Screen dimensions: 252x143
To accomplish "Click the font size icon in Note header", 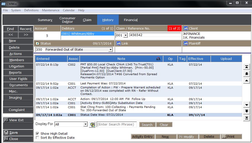I will coord(158,59).
